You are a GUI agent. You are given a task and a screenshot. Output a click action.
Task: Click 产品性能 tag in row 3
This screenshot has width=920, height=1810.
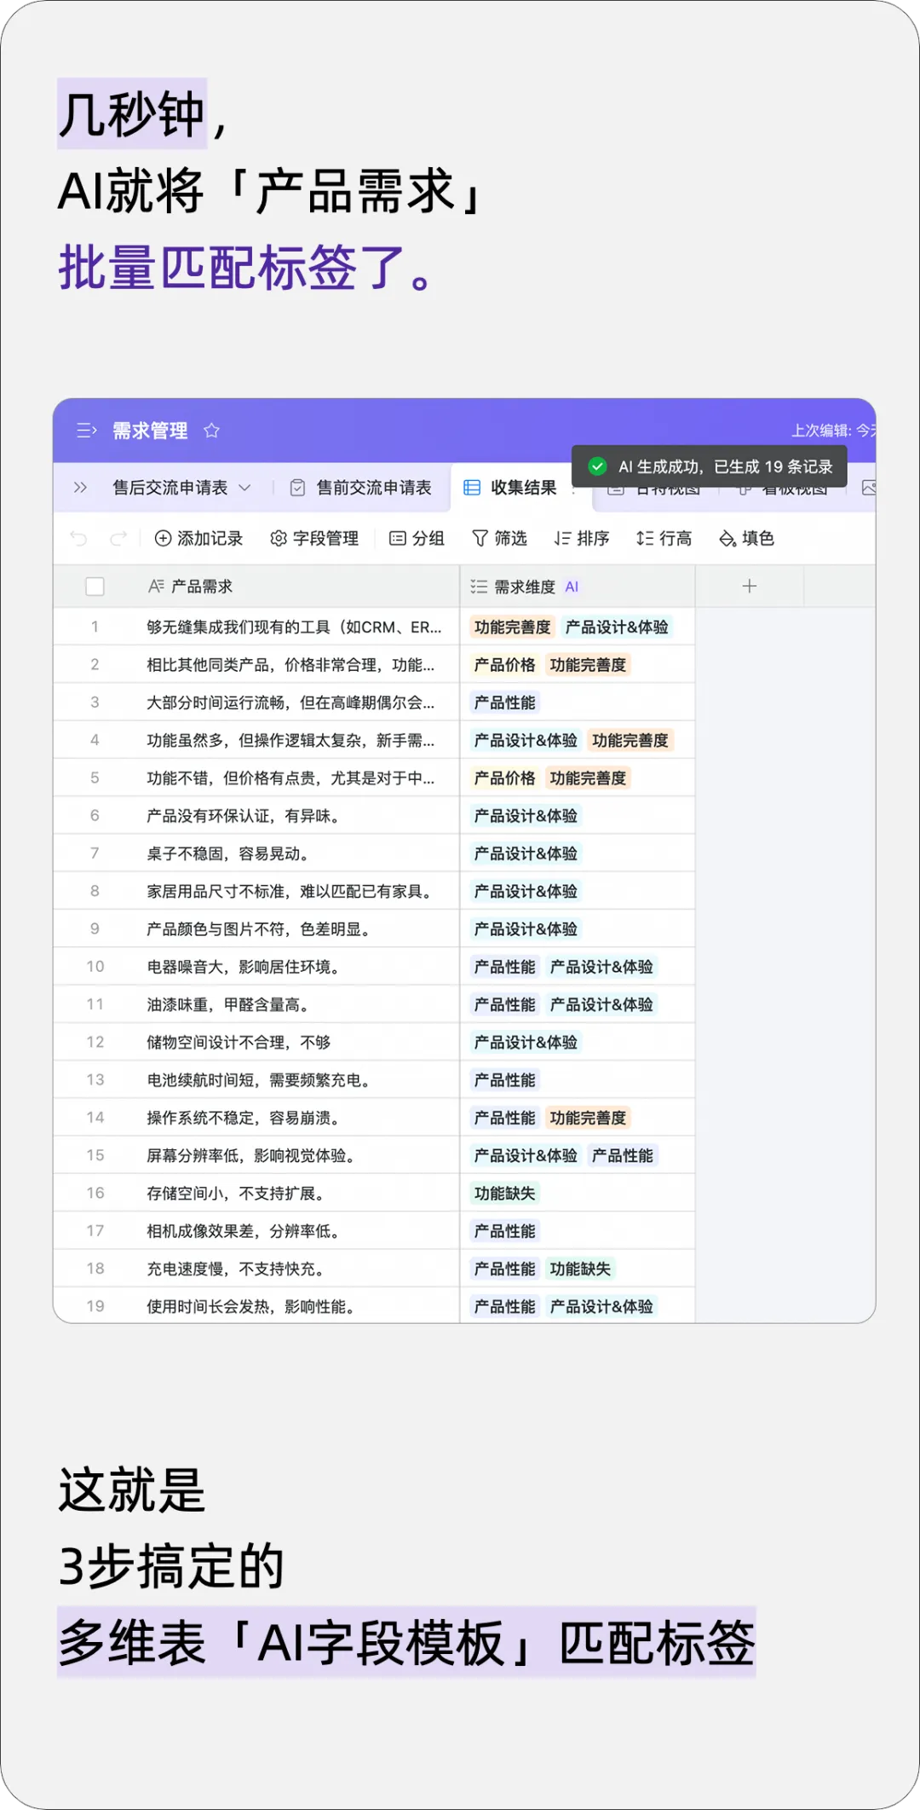point(505,703)
